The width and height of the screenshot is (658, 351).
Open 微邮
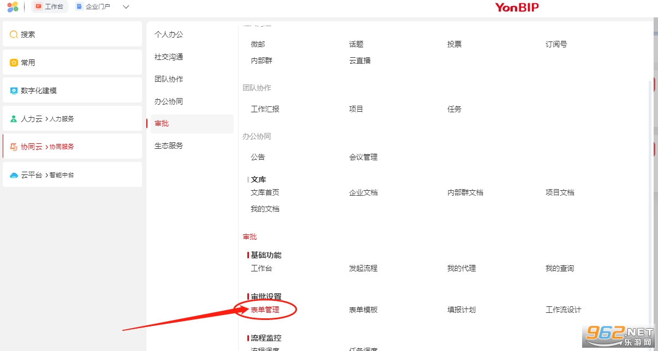point(258,44)
